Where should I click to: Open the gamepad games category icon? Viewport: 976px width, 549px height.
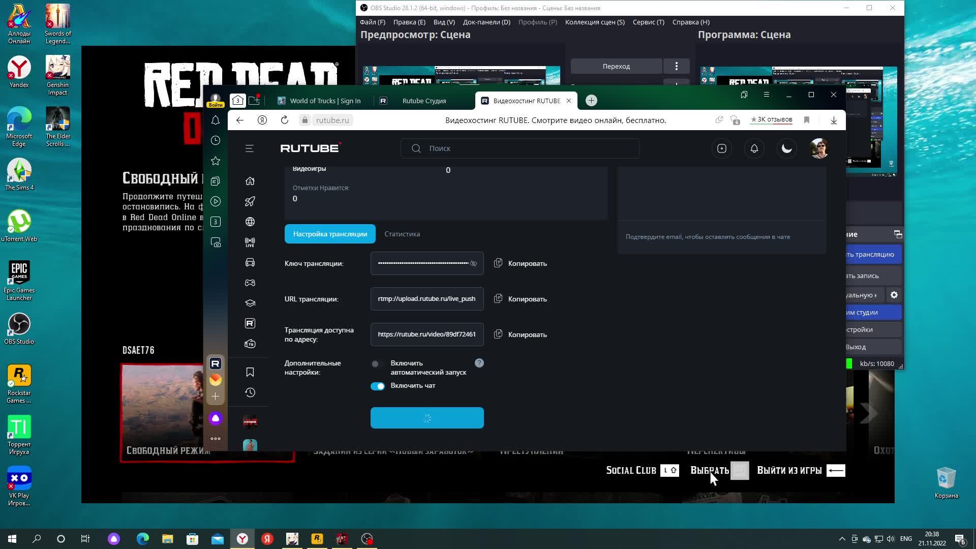(250, 283)
